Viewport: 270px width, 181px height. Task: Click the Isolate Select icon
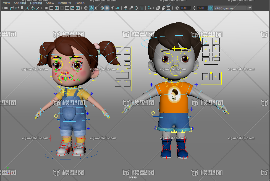pos(150,8)
